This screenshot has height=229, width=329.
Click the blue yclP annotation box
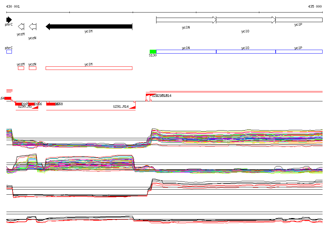click(x=299, y=52)
